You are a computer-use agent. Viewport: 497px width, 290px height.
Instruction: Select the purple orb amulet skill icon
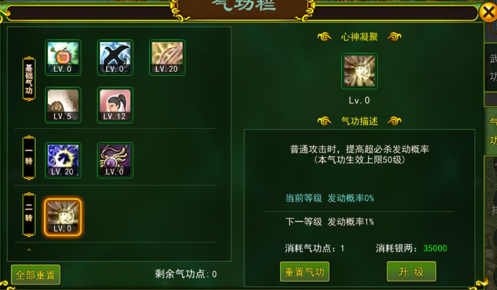click(115, 160)
